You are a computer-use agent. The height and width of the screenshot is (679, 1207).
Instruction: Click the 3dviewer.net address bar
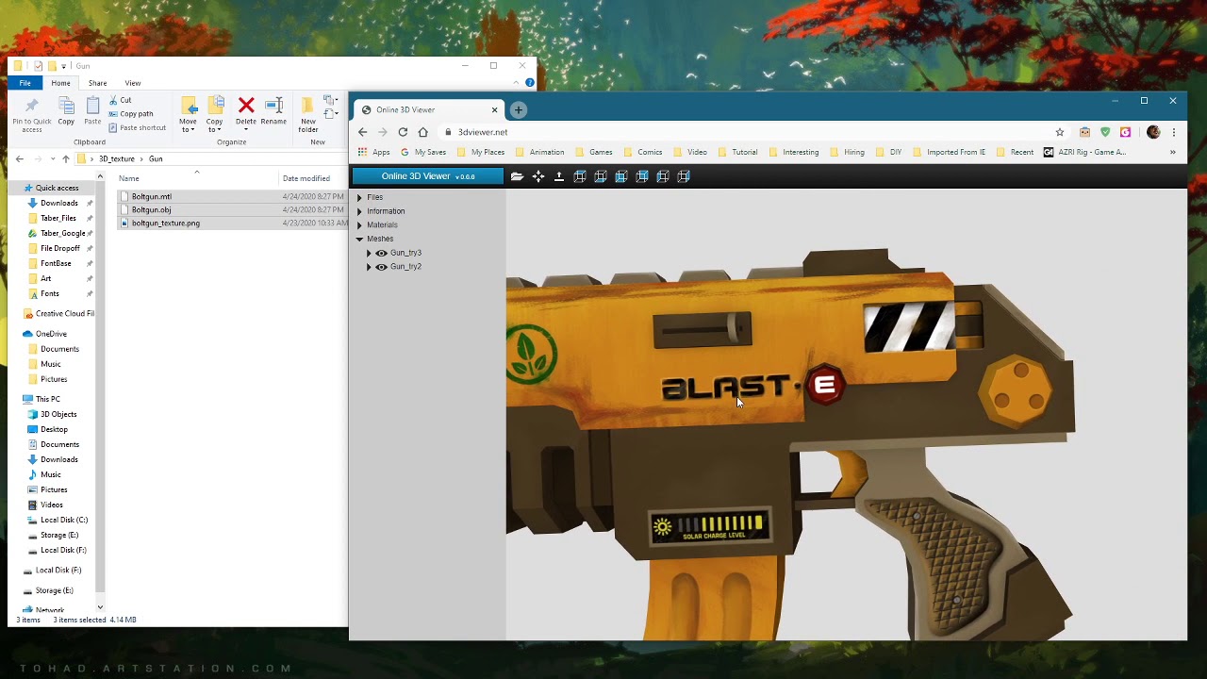(x=745, y=132)
